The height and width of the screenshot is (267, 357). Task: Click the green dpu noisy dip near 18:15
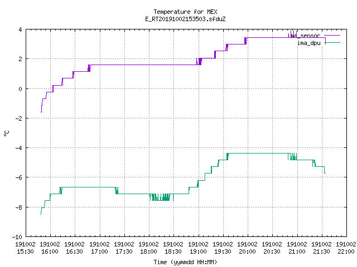(x=161, y=197)
